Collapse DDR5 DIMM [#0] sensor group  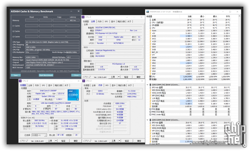[x=147, y=85]
